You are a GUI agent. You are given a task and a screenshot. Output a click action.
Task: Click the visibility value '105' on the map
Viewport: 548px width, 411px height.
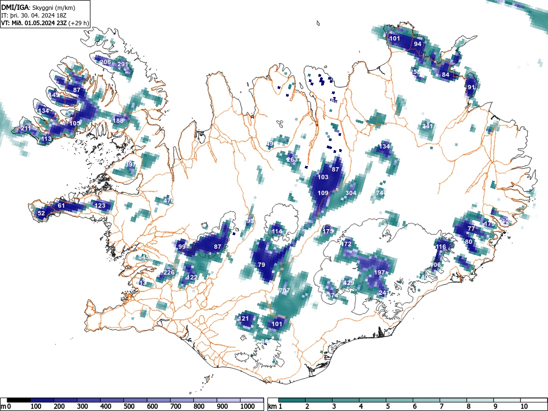point(75,123)
